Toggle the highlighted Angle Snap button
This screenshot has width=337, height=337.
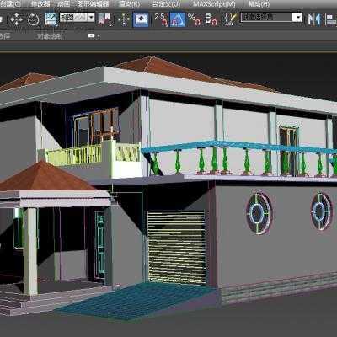click(178, 19)
